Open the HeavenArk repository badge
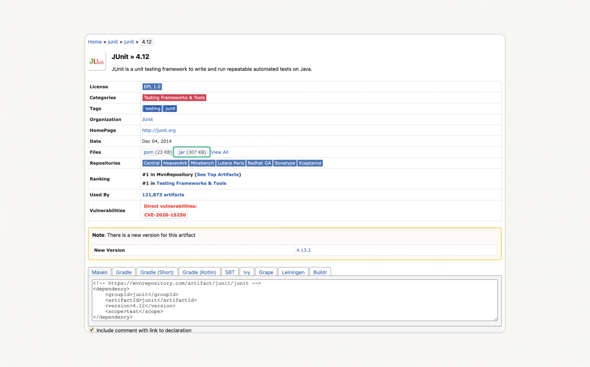 click(x=175, y=163)
